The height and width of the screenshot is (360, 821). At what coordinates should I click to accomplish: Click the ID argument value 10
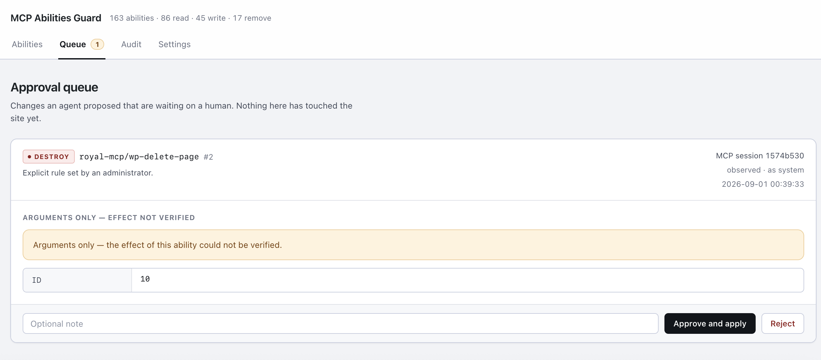pyautogui.click(x=145, y=279)
